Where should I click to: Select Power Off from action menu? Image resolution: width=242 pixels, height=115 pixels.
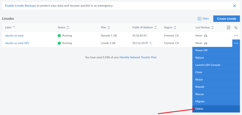(x=216, y=51)
